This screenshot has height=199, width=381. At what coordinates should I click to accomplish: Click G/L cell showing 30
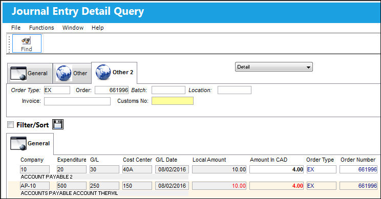coord(104,169)
